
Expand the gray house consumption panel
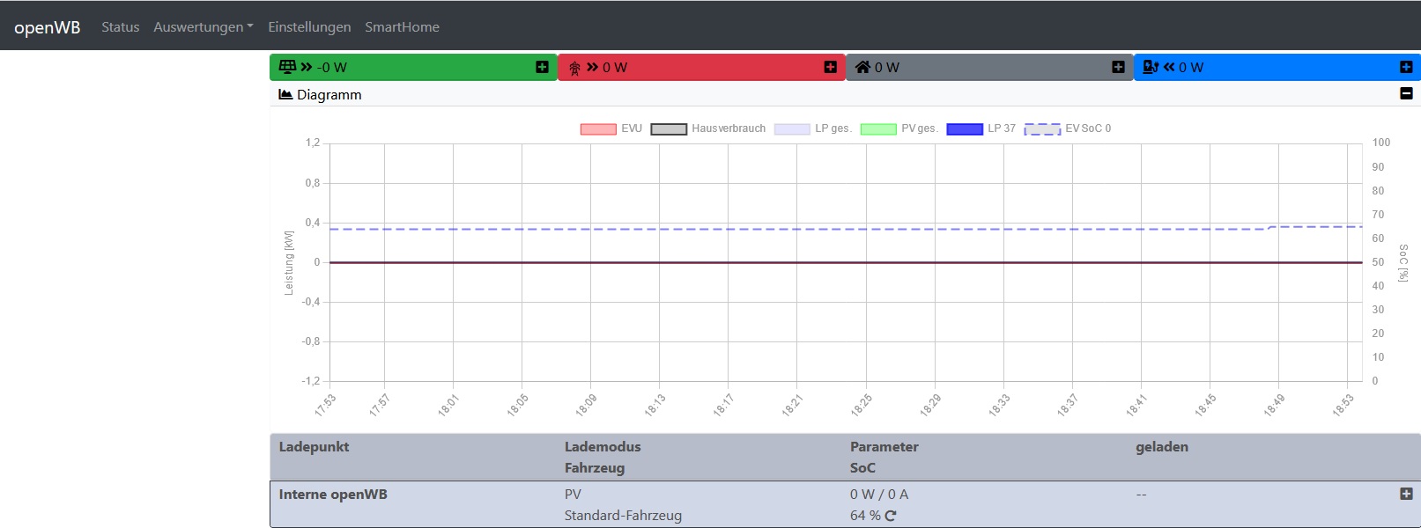click(1118, 67)
